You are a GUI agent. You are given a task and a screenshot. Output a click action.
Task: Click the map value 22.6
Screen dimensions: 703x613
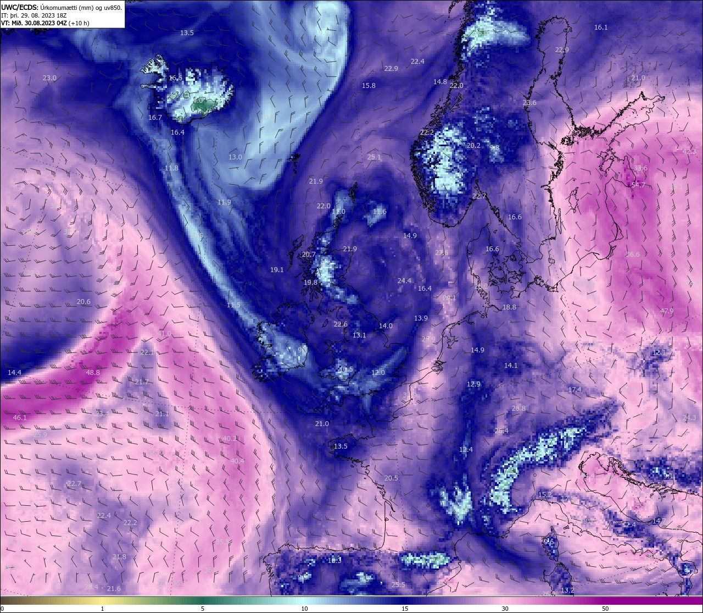click(x=341, y=324)
